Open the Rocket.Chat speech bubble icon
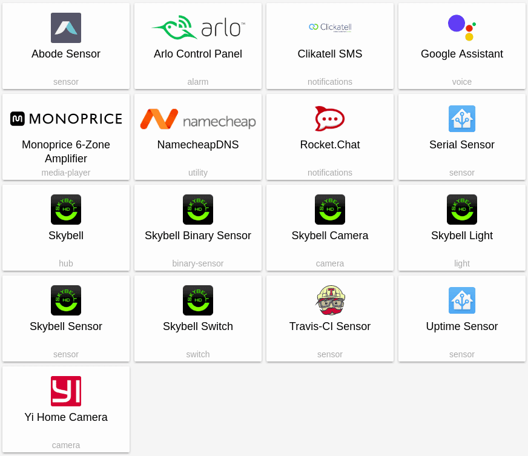 coord(330,119)
